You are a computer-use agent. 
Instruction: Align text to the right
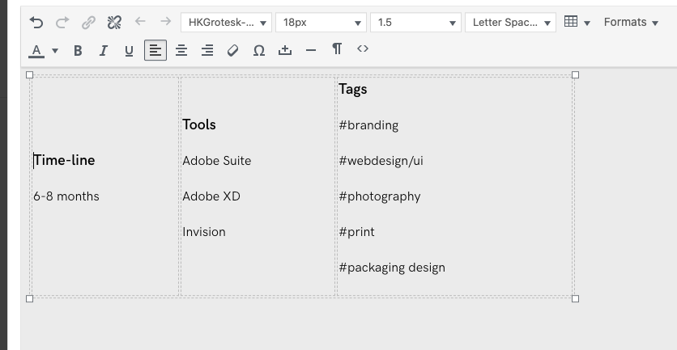(x=207, y=50)
